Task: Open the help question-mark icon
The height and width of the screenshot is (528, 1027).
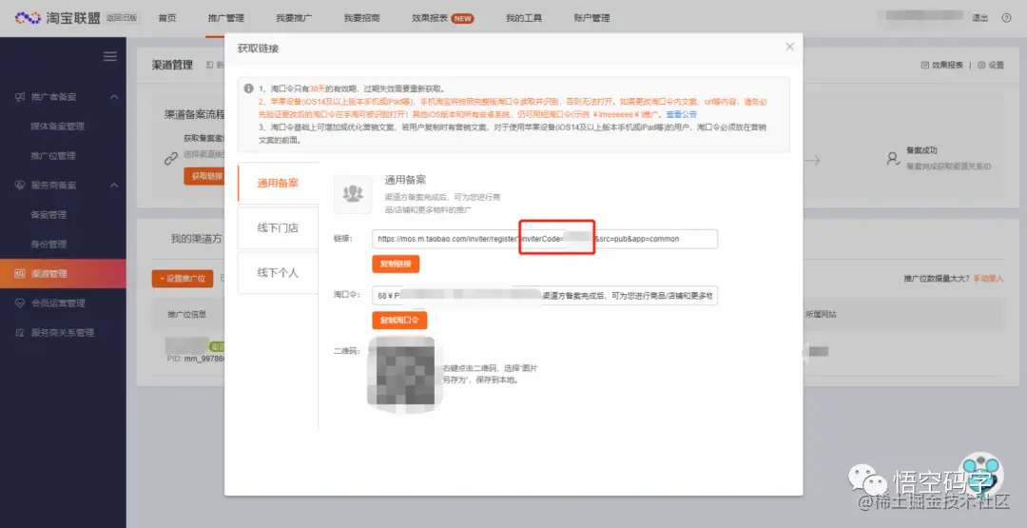Action: point(1007,18)
